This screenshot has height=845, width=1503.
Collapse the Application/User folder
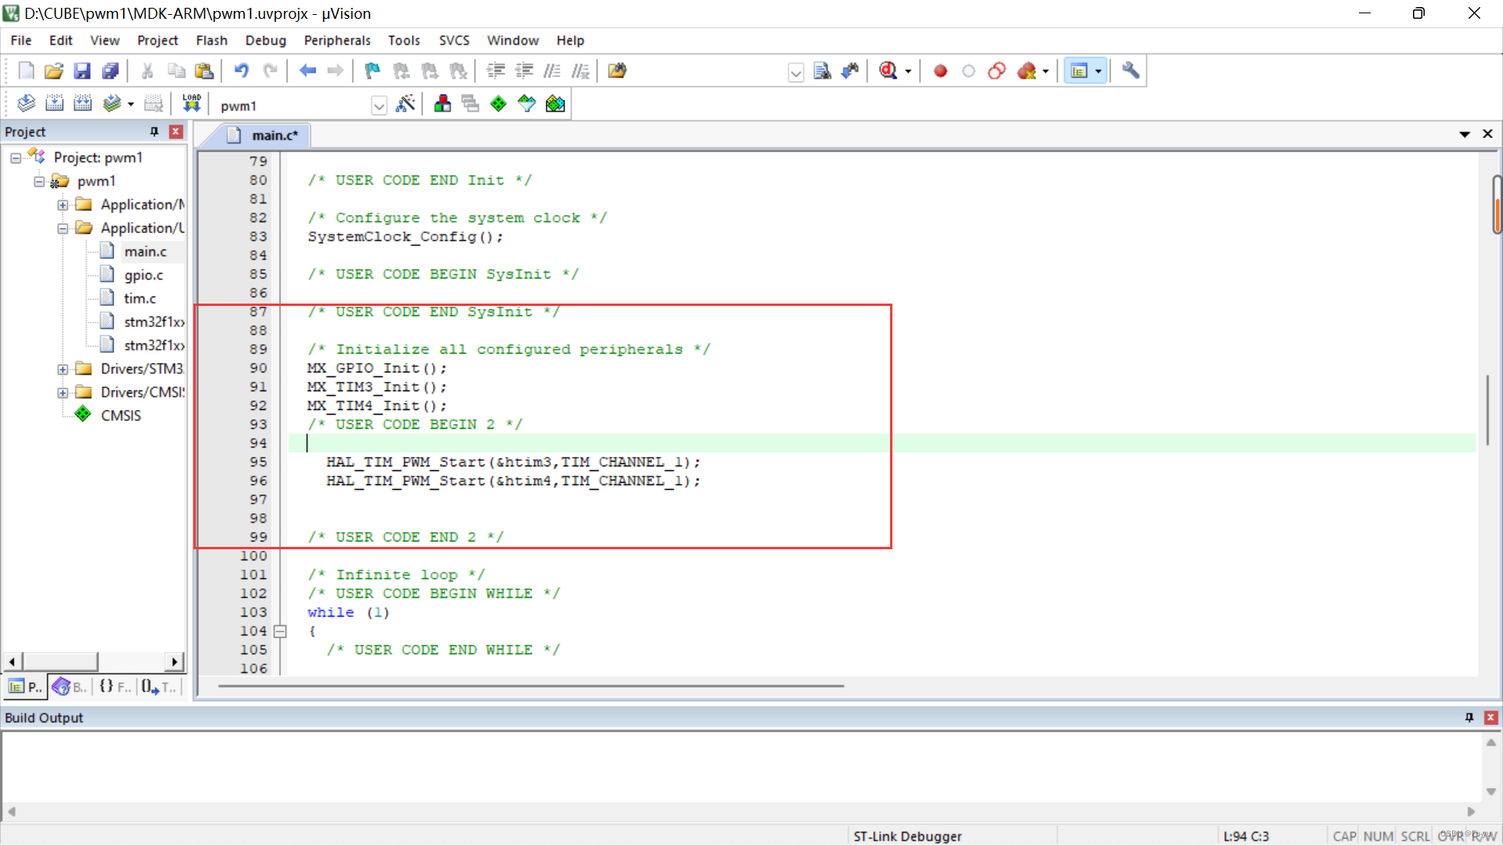pyautogui.click(x=63, y=228)
